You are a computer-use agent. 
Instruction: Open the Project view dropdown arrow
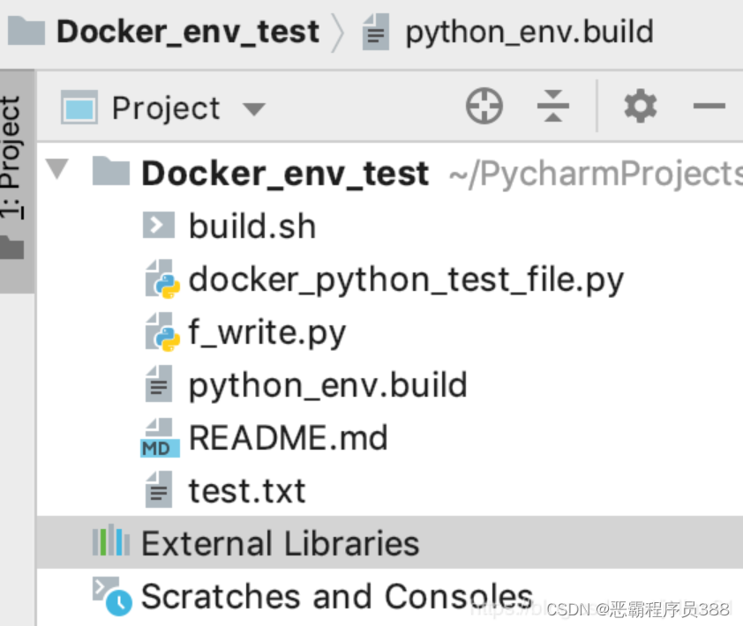(x=253, y=109)
